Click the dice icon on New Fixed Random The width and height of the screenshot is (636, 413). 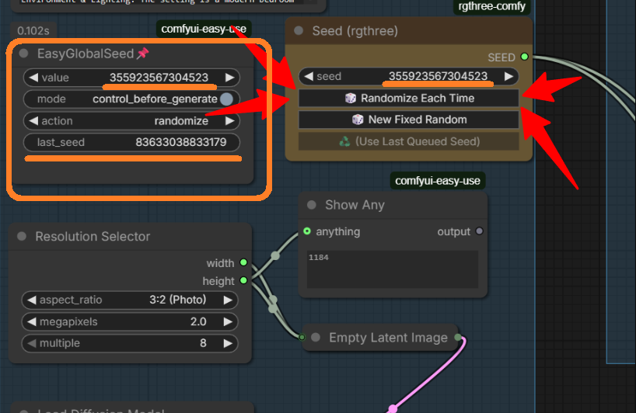click(x=358, y=120)
